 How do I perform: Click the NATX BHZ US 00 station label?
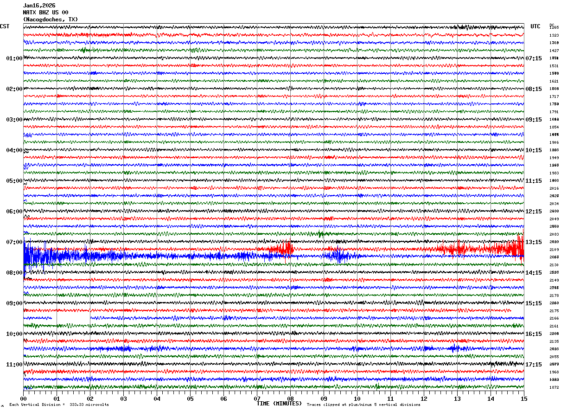46,13
